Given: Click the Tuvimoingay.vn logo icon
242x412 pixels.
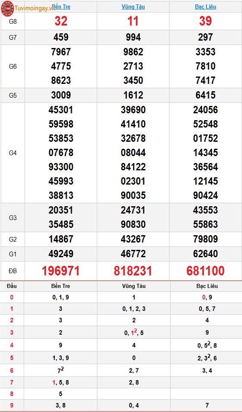Looking at the screenshot, I should click(8, 8).
